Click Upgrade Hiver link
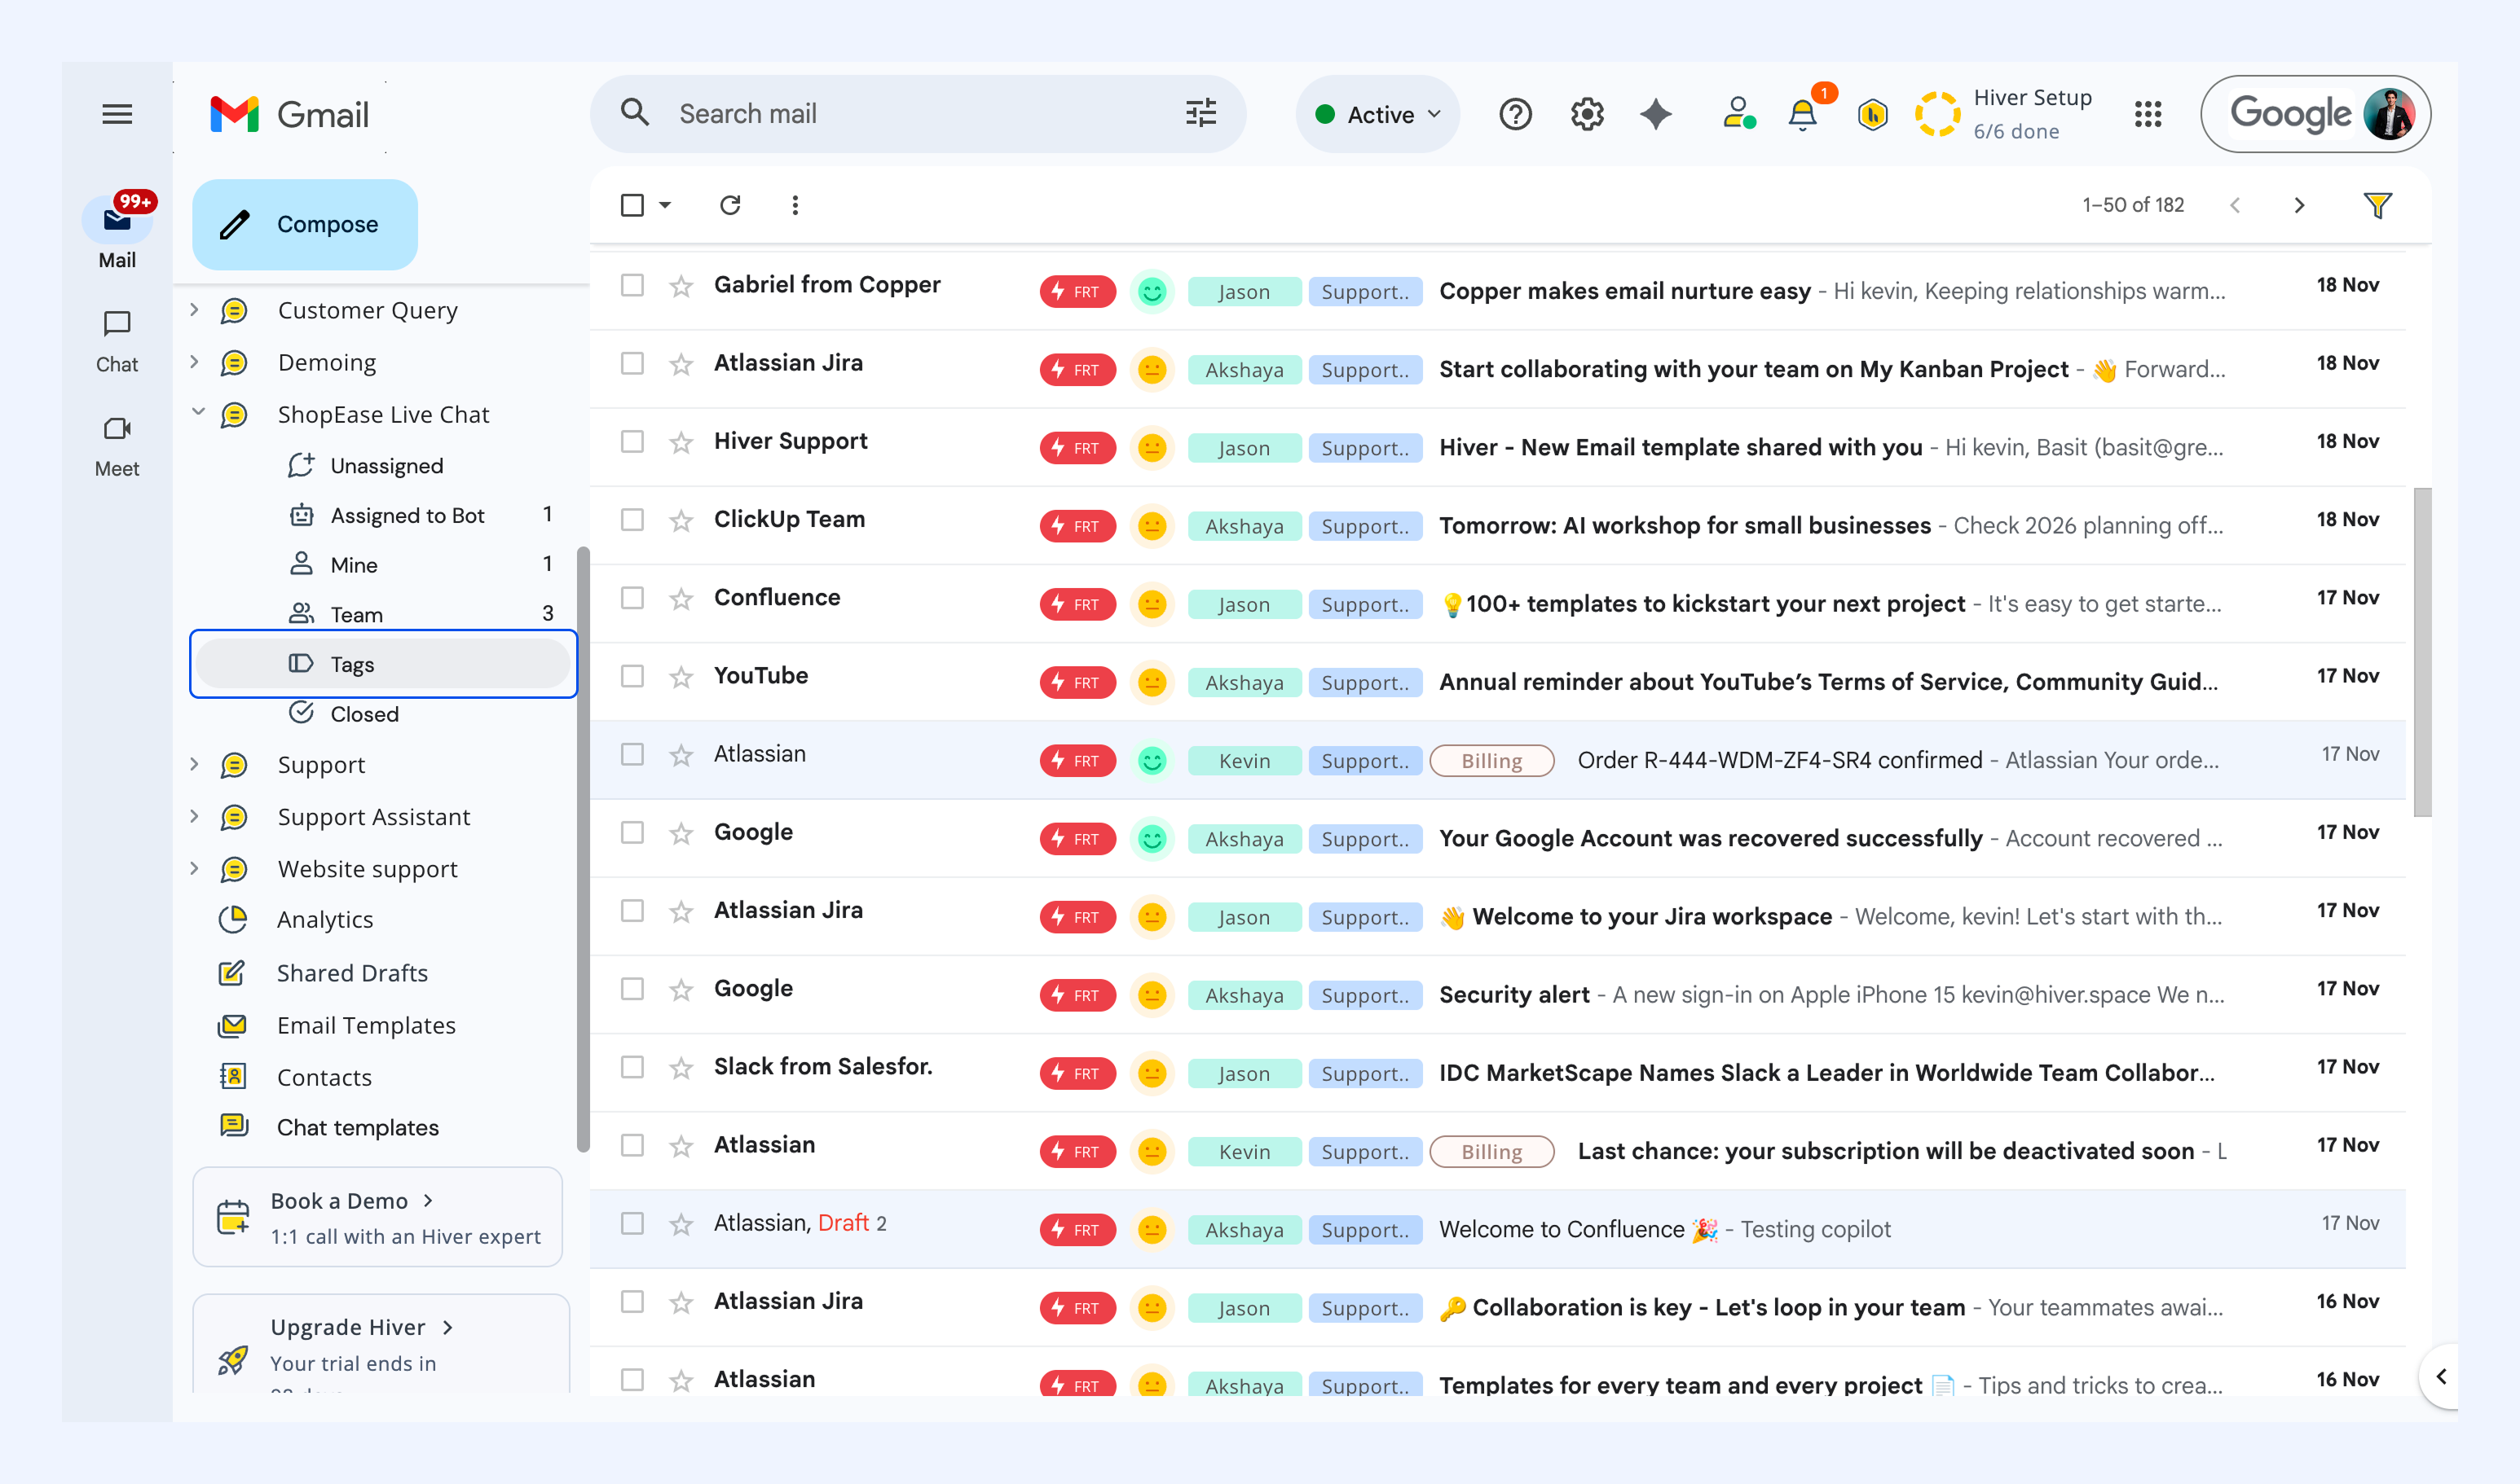The image size is (2520, 1484). pyautogui.click(x=361, y=1327)
